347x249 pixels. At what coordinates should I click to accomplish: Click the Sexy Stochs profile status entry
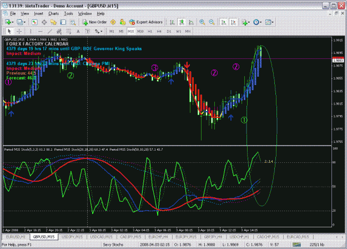(x=113, y=245)
